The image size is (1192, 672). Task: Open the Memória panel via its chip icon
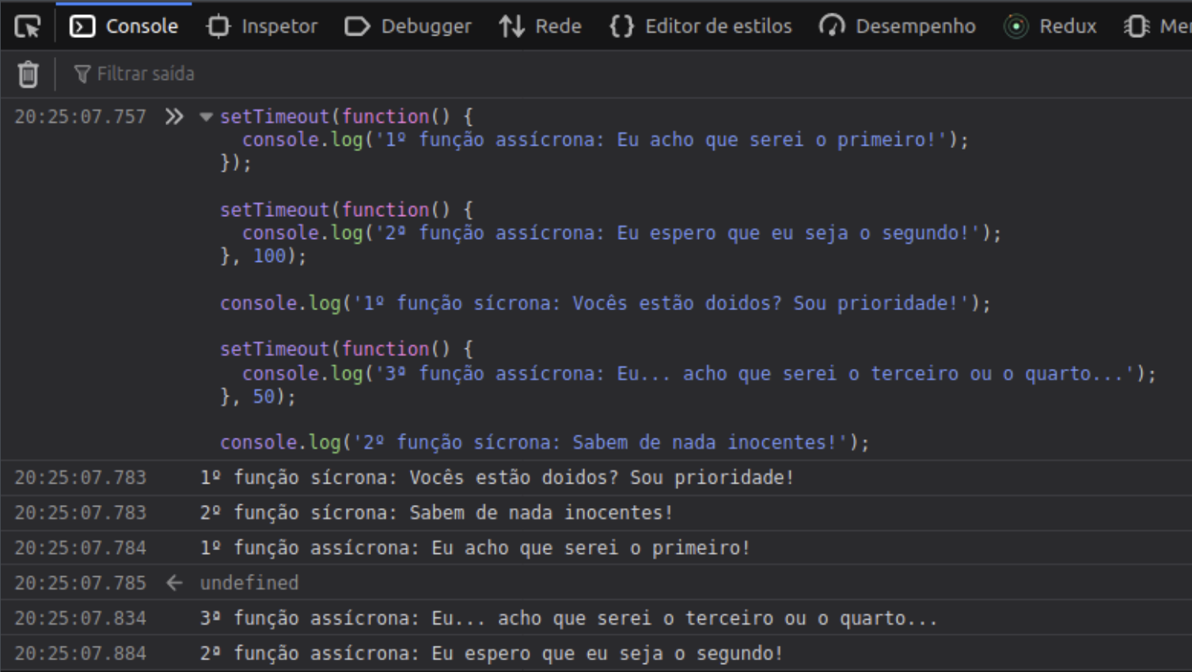pos(1137,25)
